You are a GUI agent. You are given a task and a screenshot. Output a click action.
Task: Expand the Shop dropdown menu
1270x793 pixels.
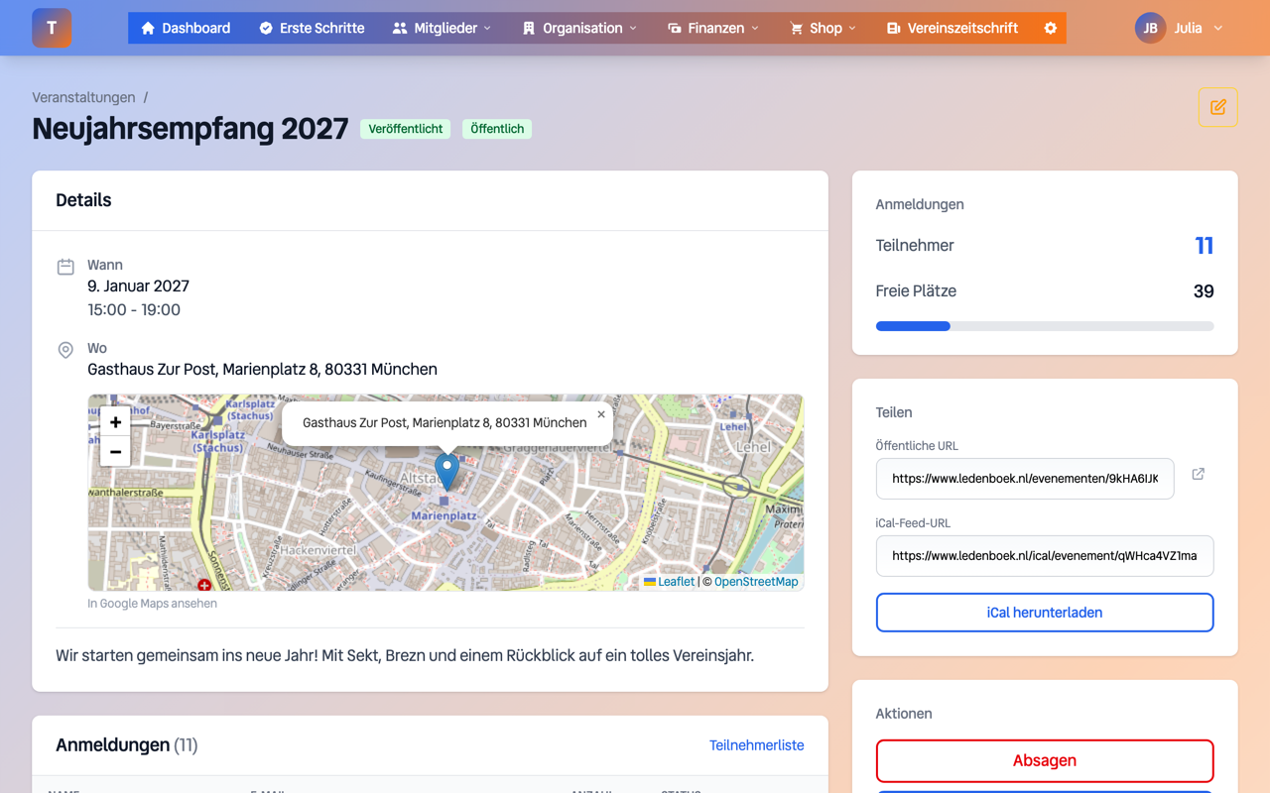[823, 28]
